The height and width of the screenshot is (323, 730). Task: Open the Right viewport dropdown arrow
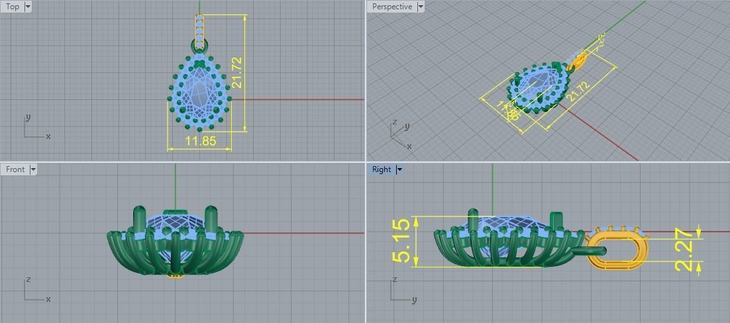click(x=399, y=169)
